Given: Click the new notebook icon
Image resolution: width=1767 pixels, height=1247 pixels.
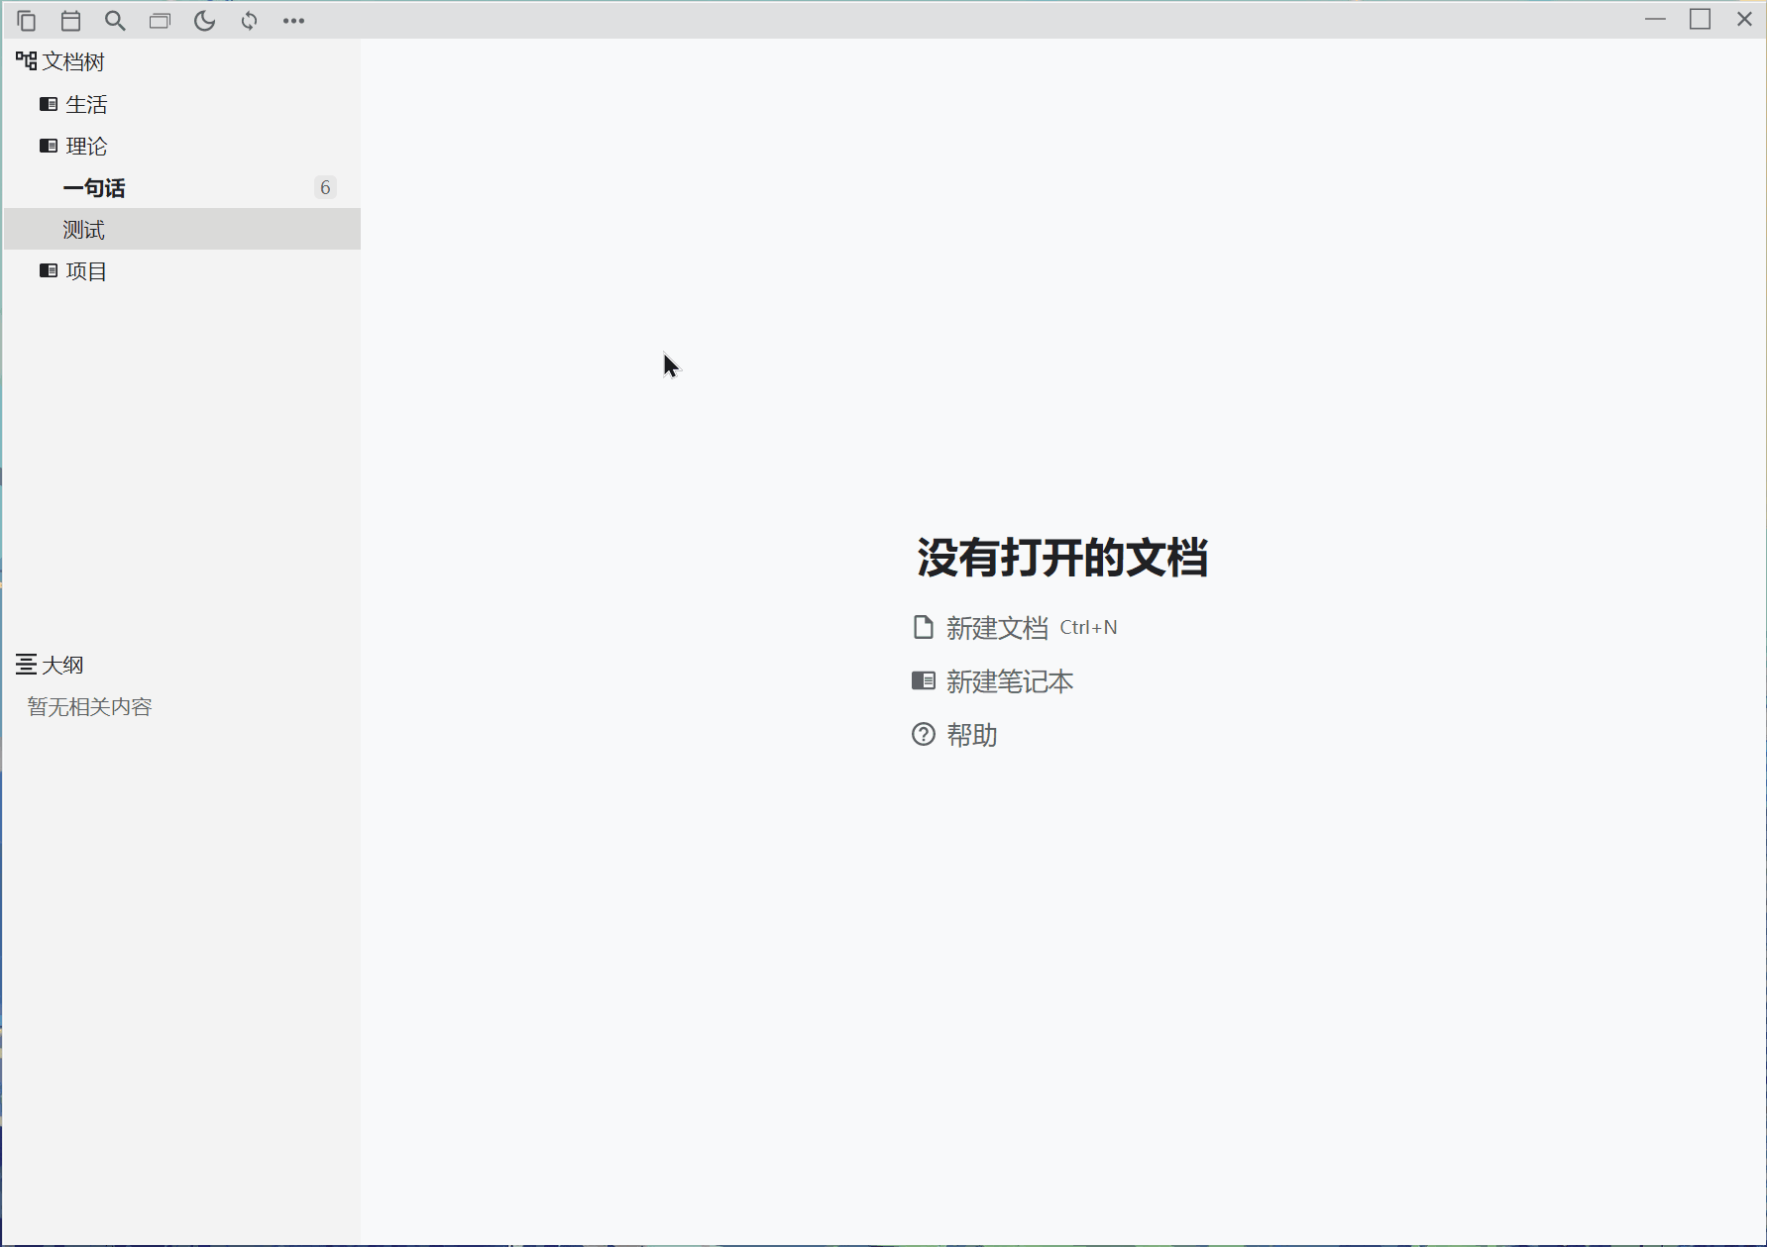Looking at the screenshot, I should (924, 680).
